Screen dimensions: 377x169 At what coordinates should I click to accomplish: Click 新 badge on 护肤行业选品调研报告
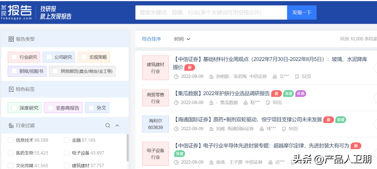pos(276,94)
